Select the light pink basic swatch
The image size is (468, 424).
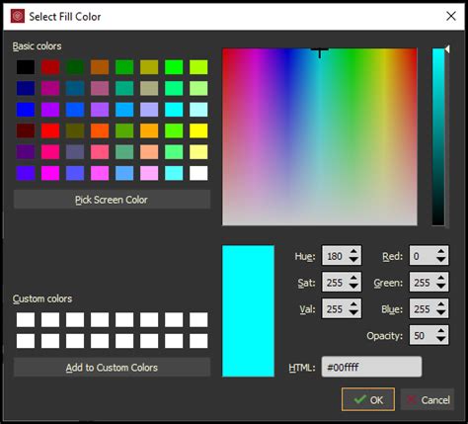[x=149, y=173]
